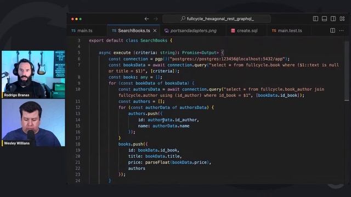
Task: Click the authors property on line 22
Action: pyautogui.click(x=137, y=169)
